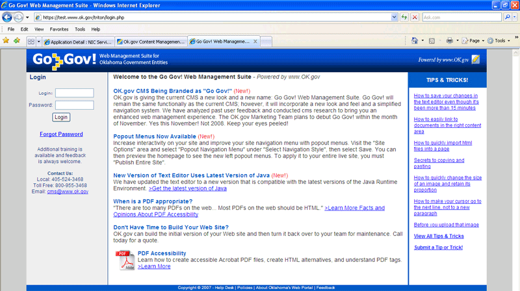Click the Forgot Password link
Viewport: 520px width, 291px height.
click(61, 134)
